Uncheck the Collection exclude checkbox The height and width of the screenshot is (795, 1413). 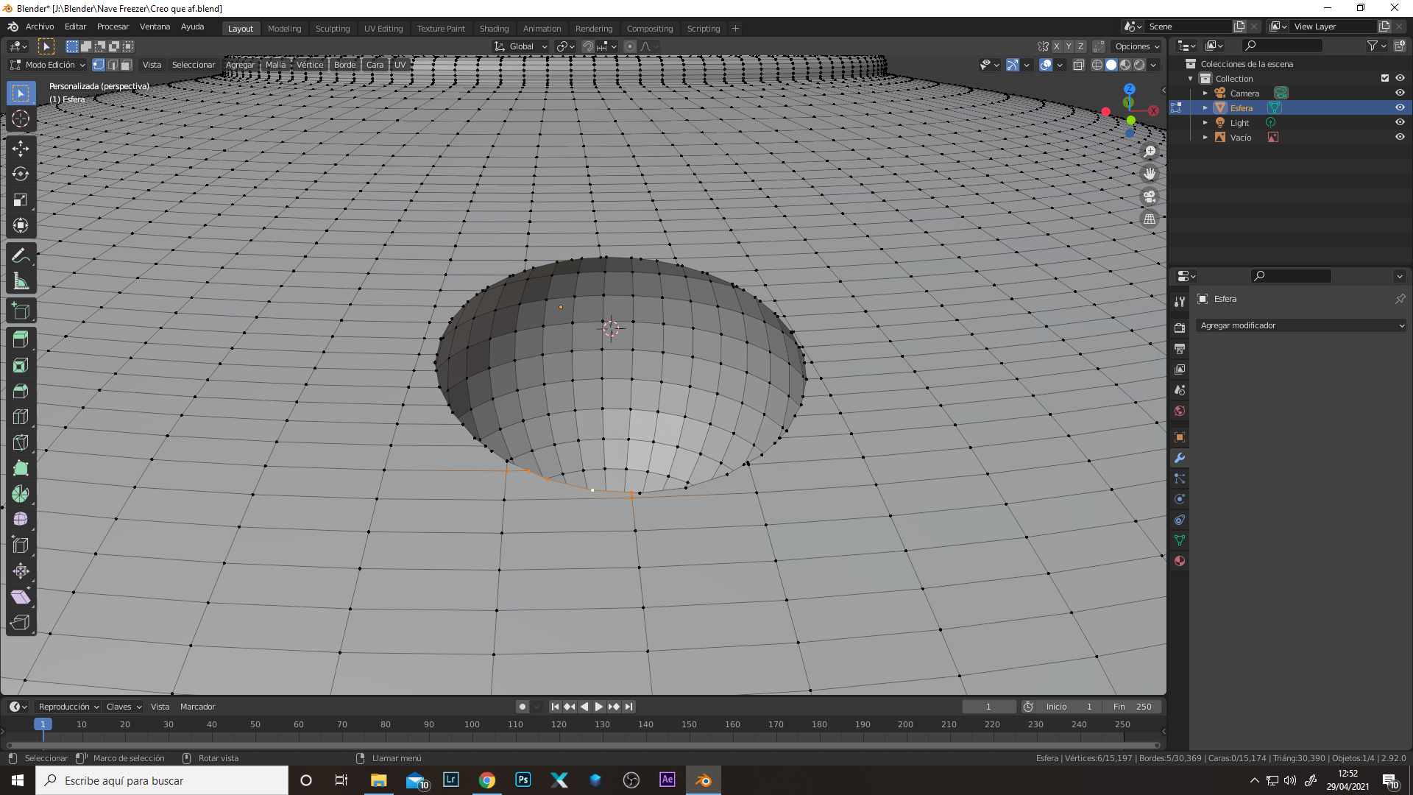click(1385, 78)
